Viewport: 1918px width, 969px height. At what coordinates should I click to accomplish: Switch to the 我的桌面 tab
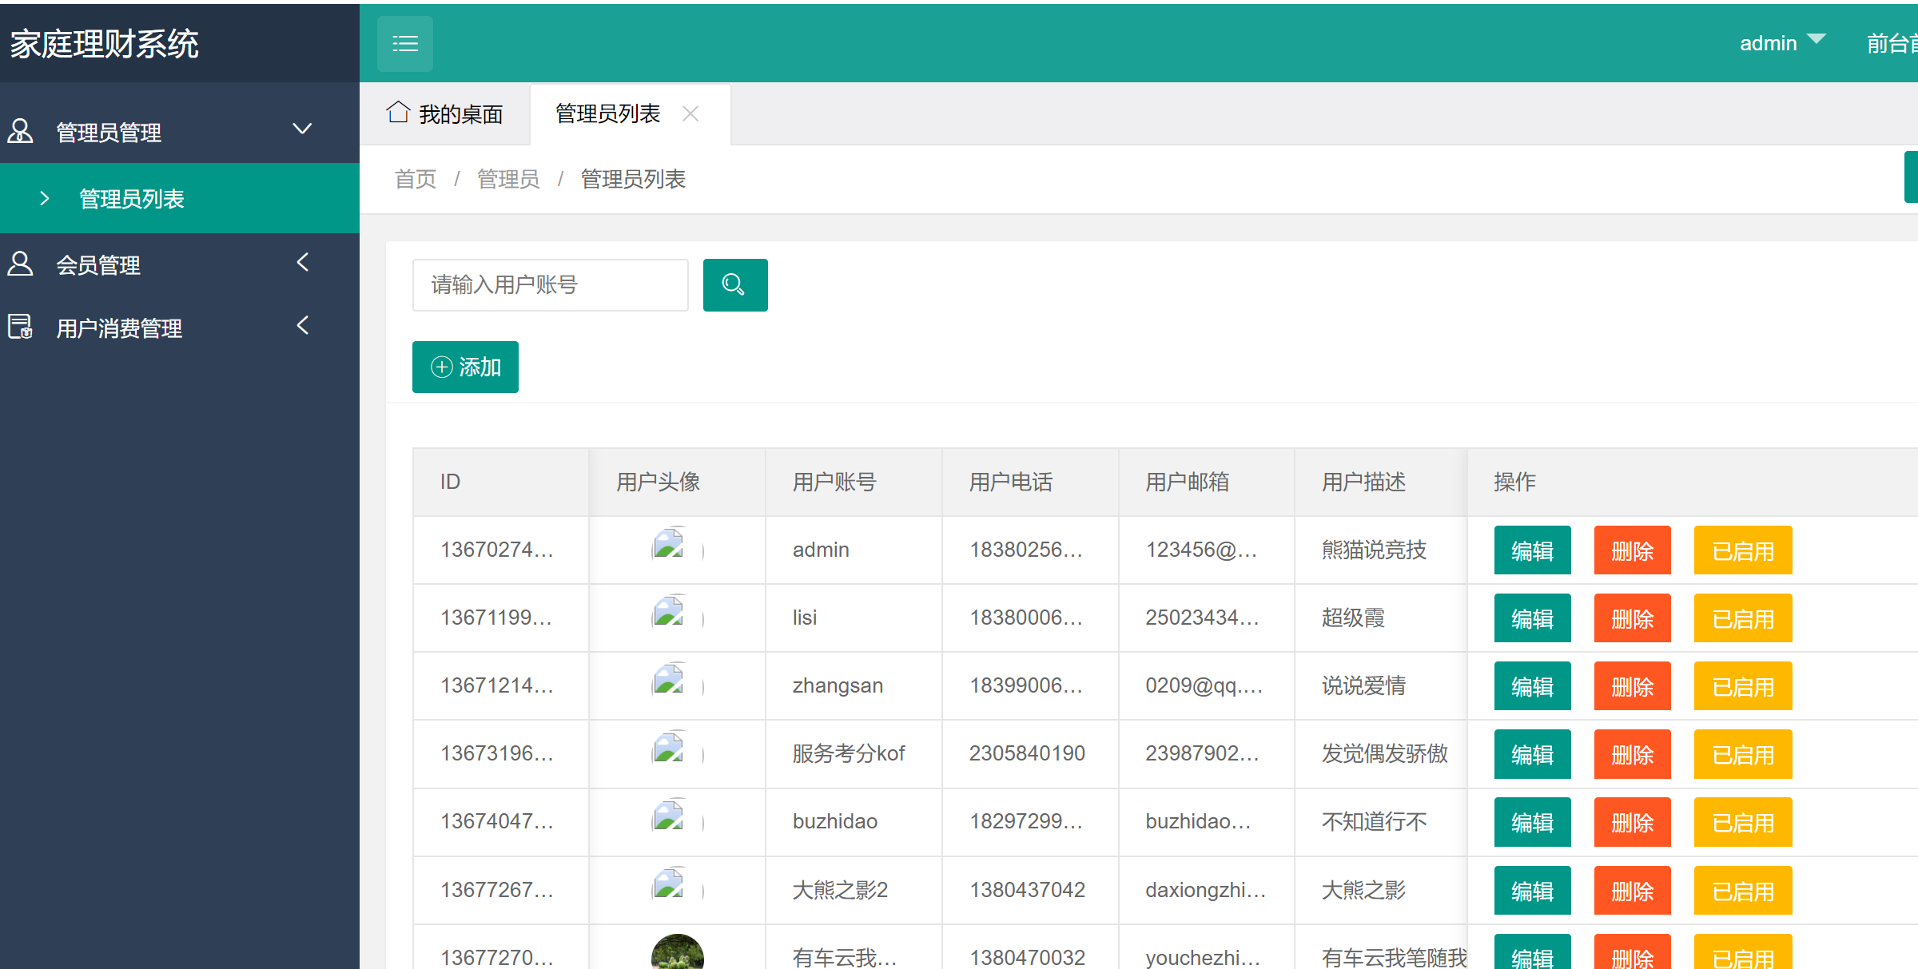point(445,114)
